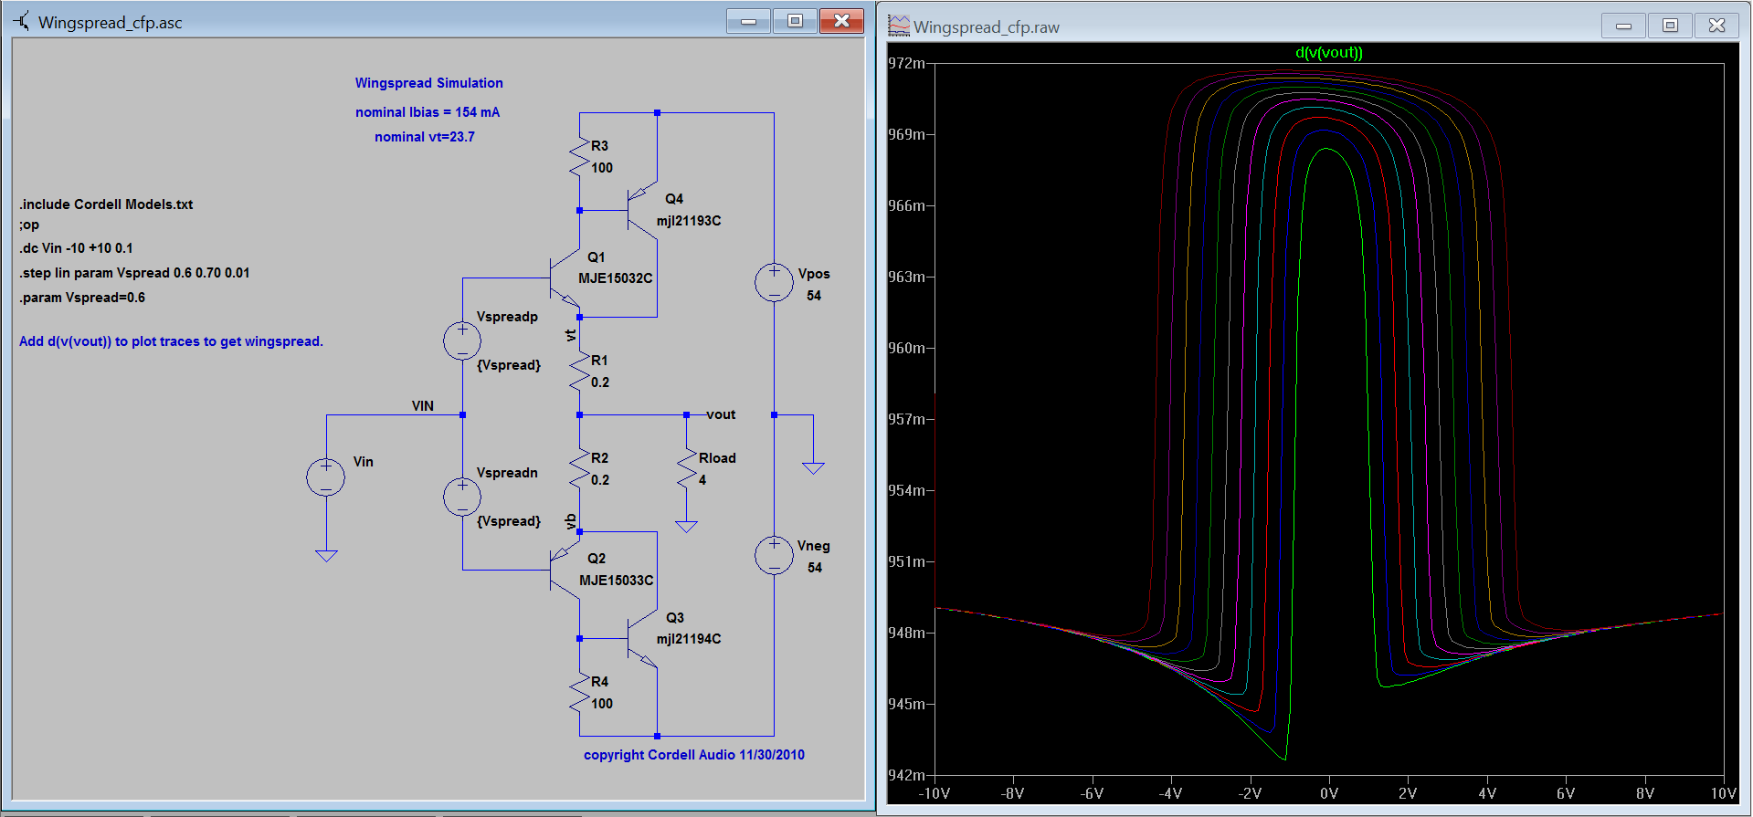Click Wingspread_cfp.raw window title icon
Image resolution: width=1753 pixels, height=817 pixels.
coord(899,26)
